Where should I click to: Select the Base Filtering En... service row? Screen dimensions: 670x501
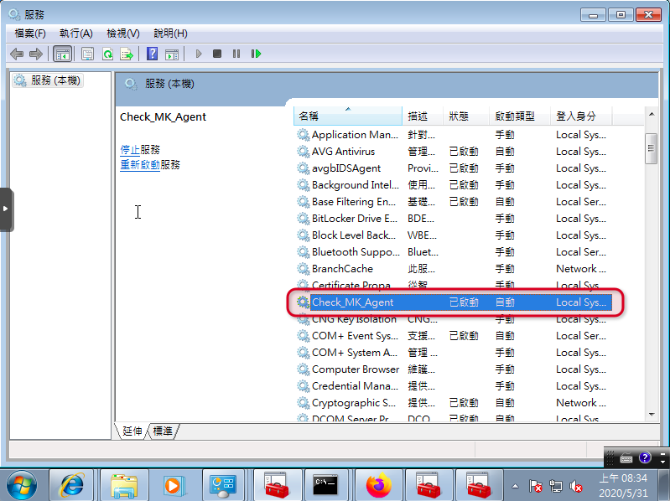[454, 201]
